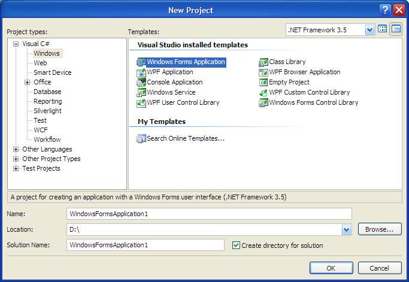Choose 'WPF Custom Control Library' text
Image resolution: width=409 pixels, height=282 pixels.
coord(310,93)
